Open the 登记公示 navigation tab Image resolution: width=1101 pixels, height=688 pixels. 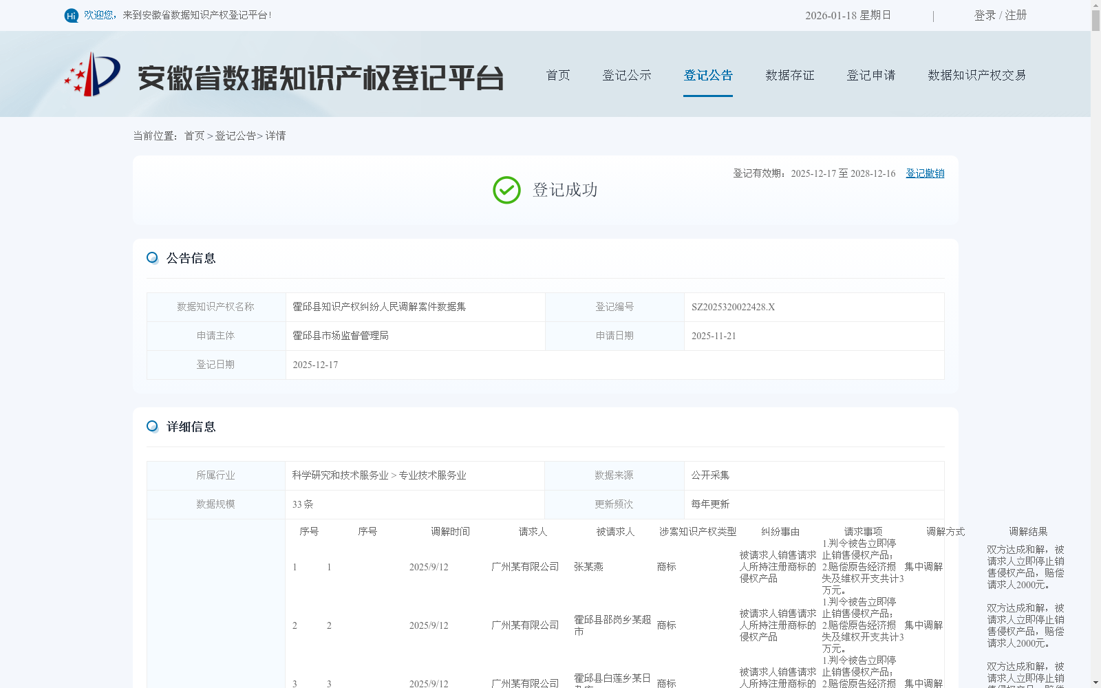(x=627, y=75)
